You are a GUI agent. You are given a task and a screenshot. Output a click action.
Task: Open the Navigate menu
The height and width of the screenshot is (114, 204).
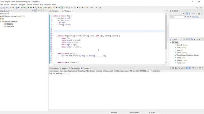pos(22,4)
